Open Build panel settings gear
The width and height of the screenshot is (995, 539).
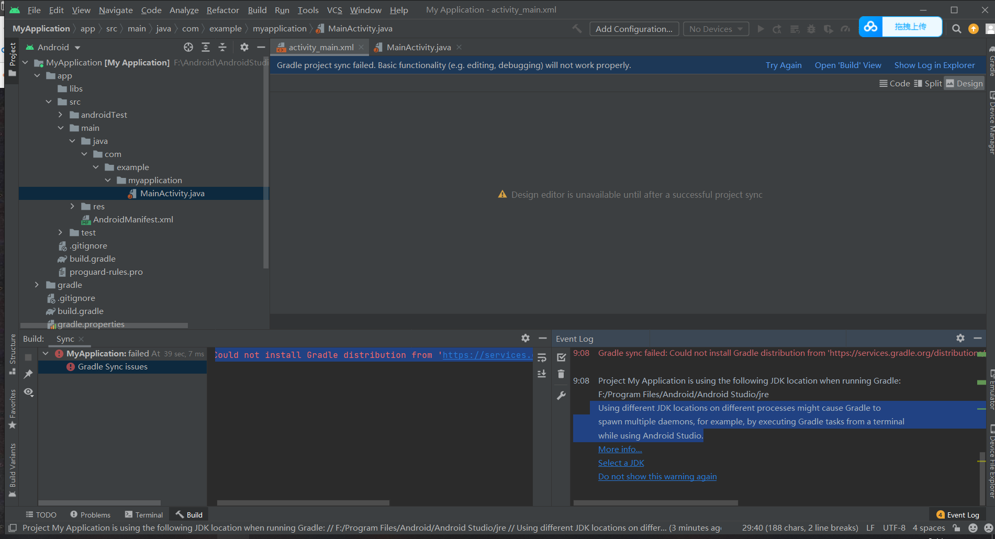point(526,338)
